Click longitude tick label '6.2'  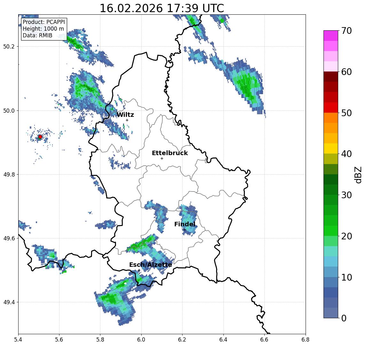pyautogui.click(x=183, y=340)
